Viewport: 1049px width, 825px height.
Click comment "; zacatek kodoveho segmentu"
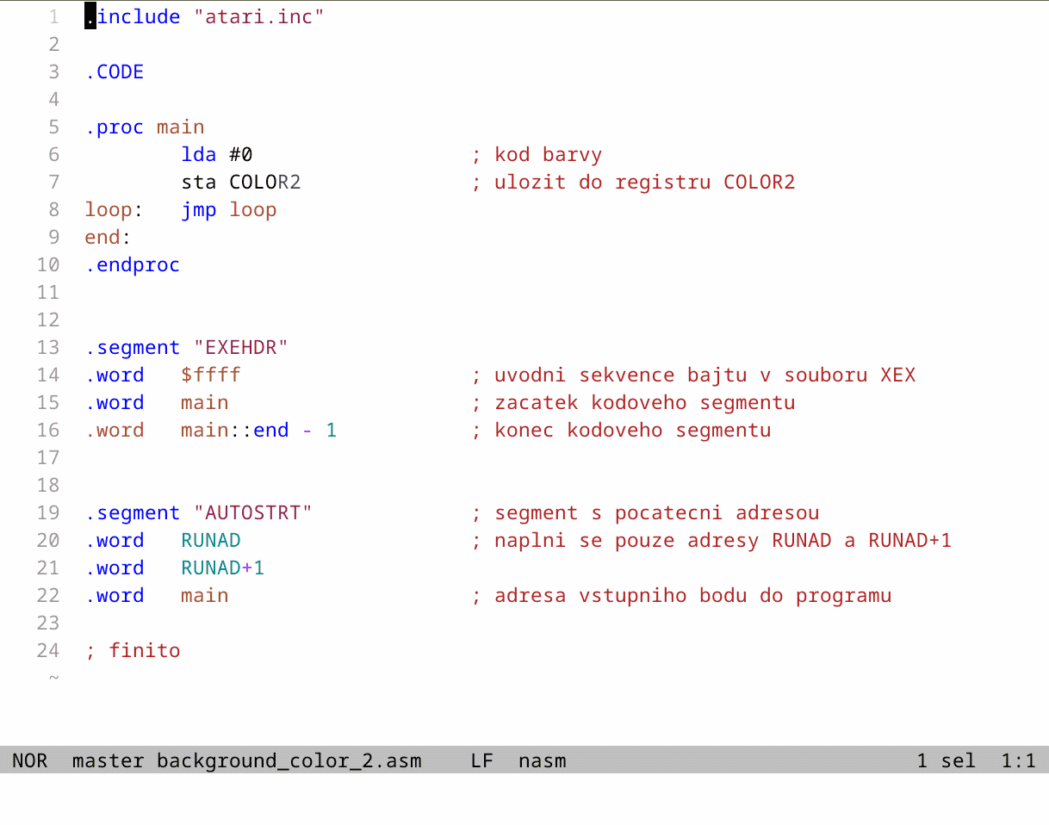pyautogui.click(x=633, y=402)
